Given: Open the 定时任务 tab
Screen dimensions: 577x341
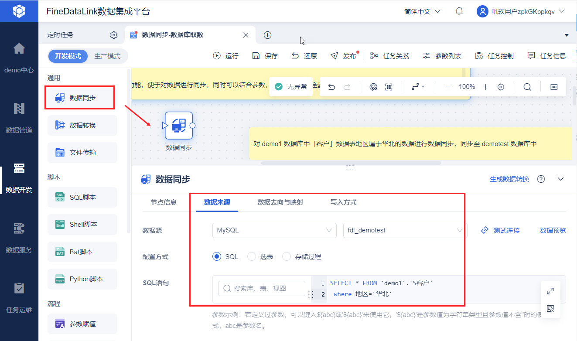Looking at the screenshot, I should tap(60, 35).
